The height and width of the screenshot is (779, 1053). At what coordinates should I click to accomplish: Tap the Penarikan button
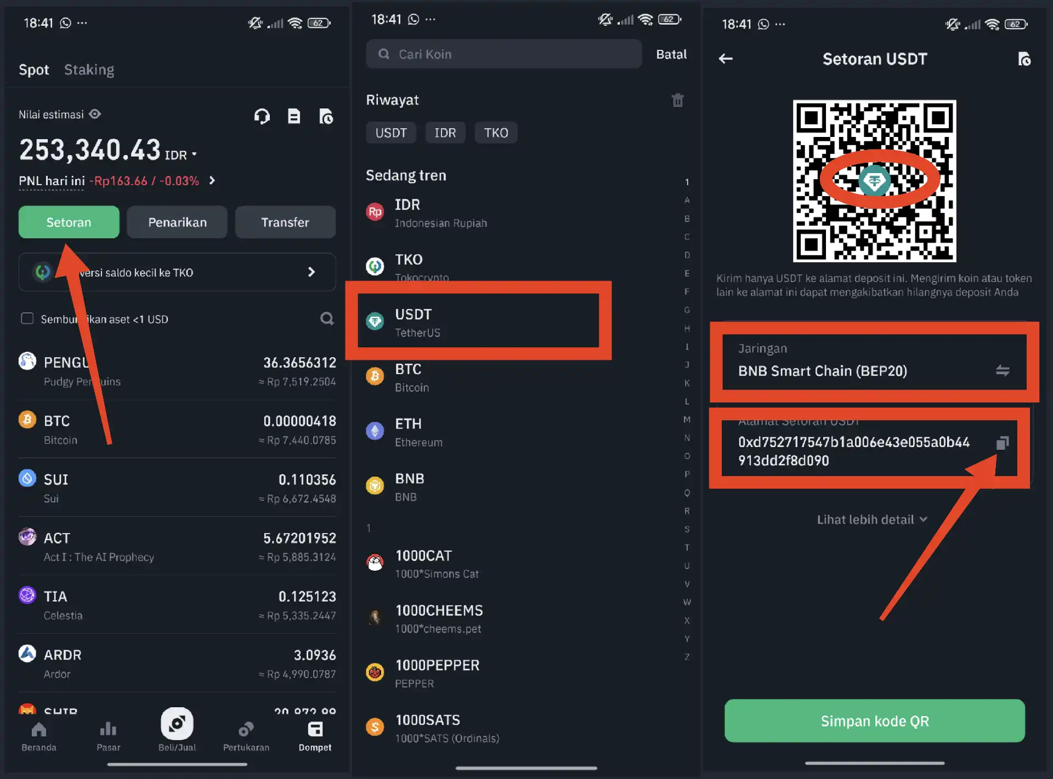(x=177, y=222)
